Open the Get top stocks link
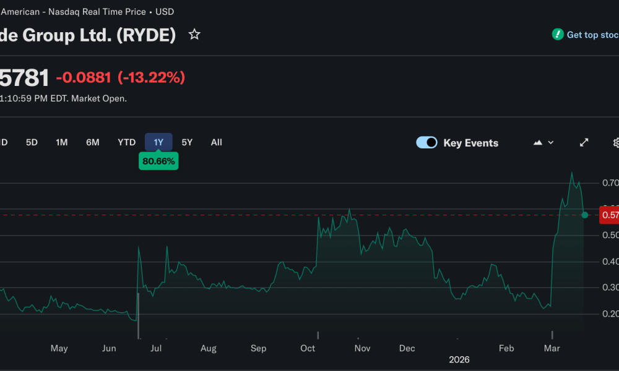619x371 pixels. (592, 35)
